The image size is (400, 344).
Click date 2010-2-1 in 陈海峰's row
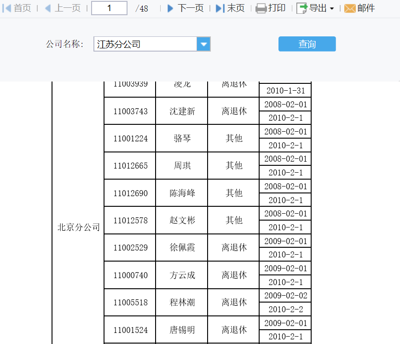[285, 200]
